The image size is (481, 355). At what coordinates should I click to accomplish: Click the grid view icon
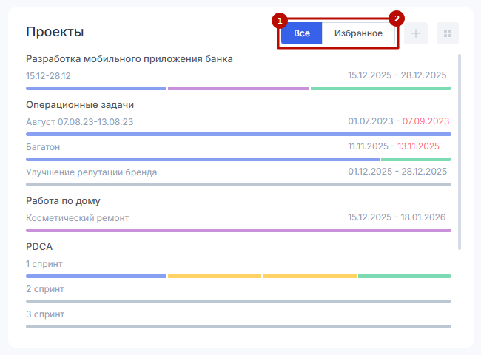pyautogui.click(x=448, y=33)
